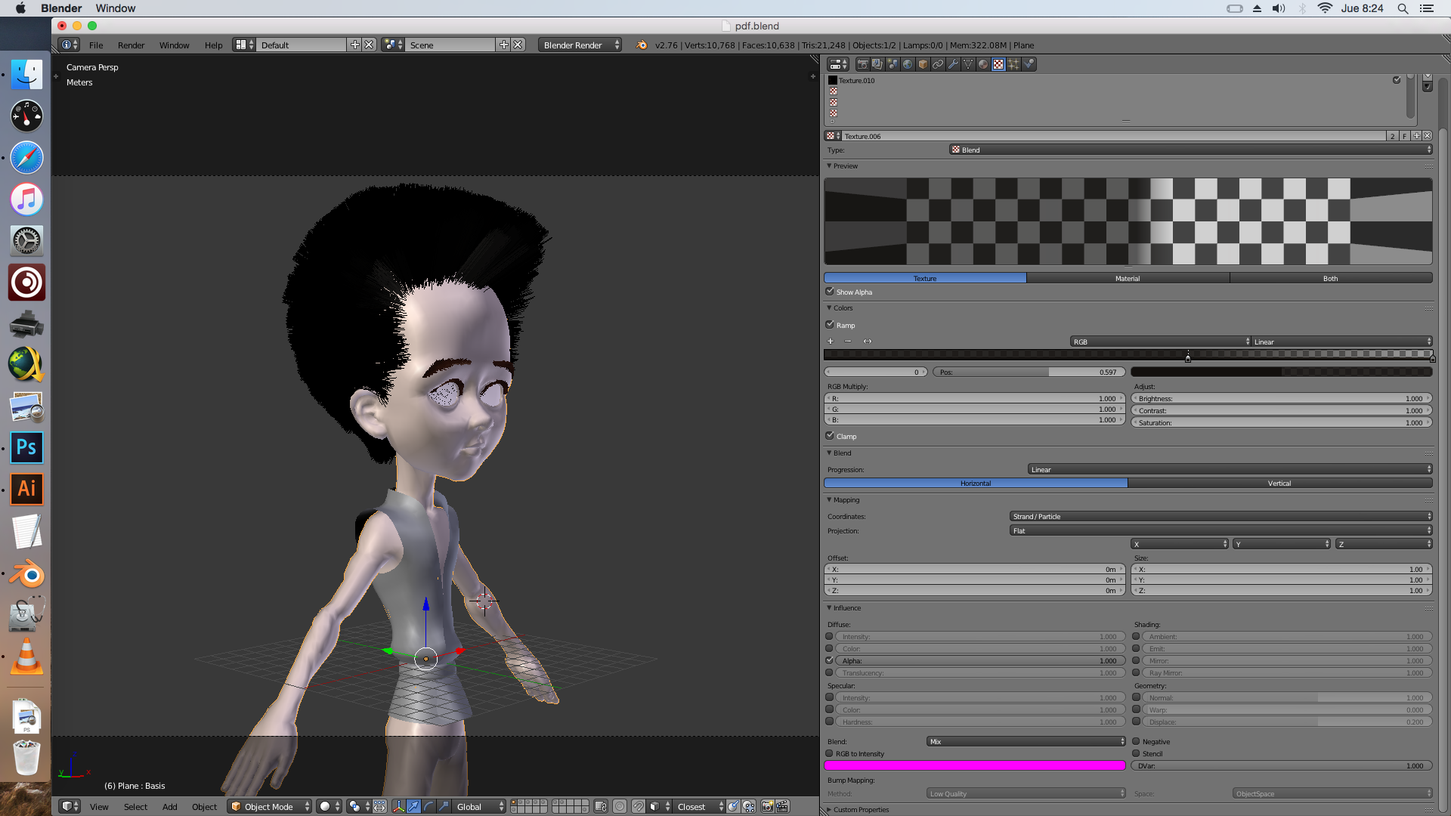Screen dimensions: 1451x816
Task: Open the Particles properties tab
Action: click(1013, 64)
